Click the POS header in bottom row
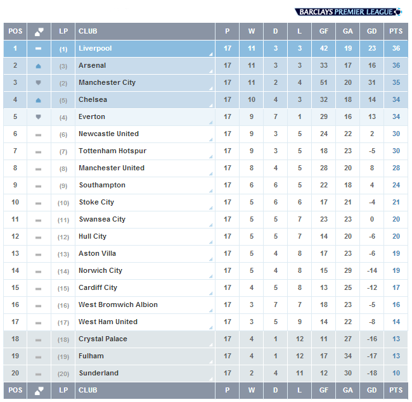This screenshot has height=402, width=412. pos(15,390)
